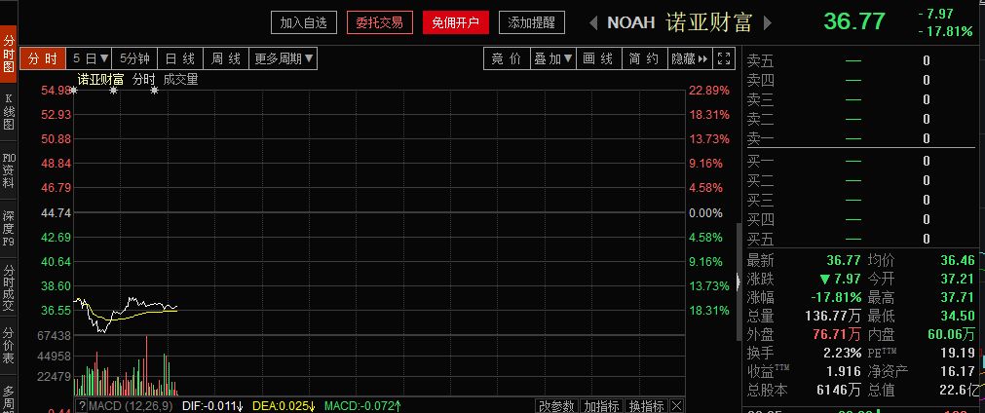Viewport: 985px width, 413px height.
Task: Click 隐藏 to hide quote panel
Action: (689, 59)
